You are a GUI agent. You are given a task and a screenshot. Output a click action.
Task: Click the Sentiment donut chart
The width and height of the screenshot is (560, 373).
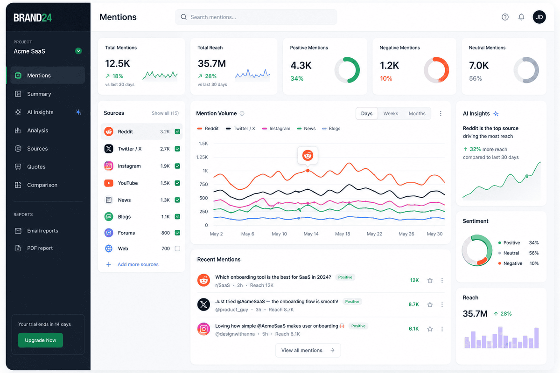tap(477, 250)
